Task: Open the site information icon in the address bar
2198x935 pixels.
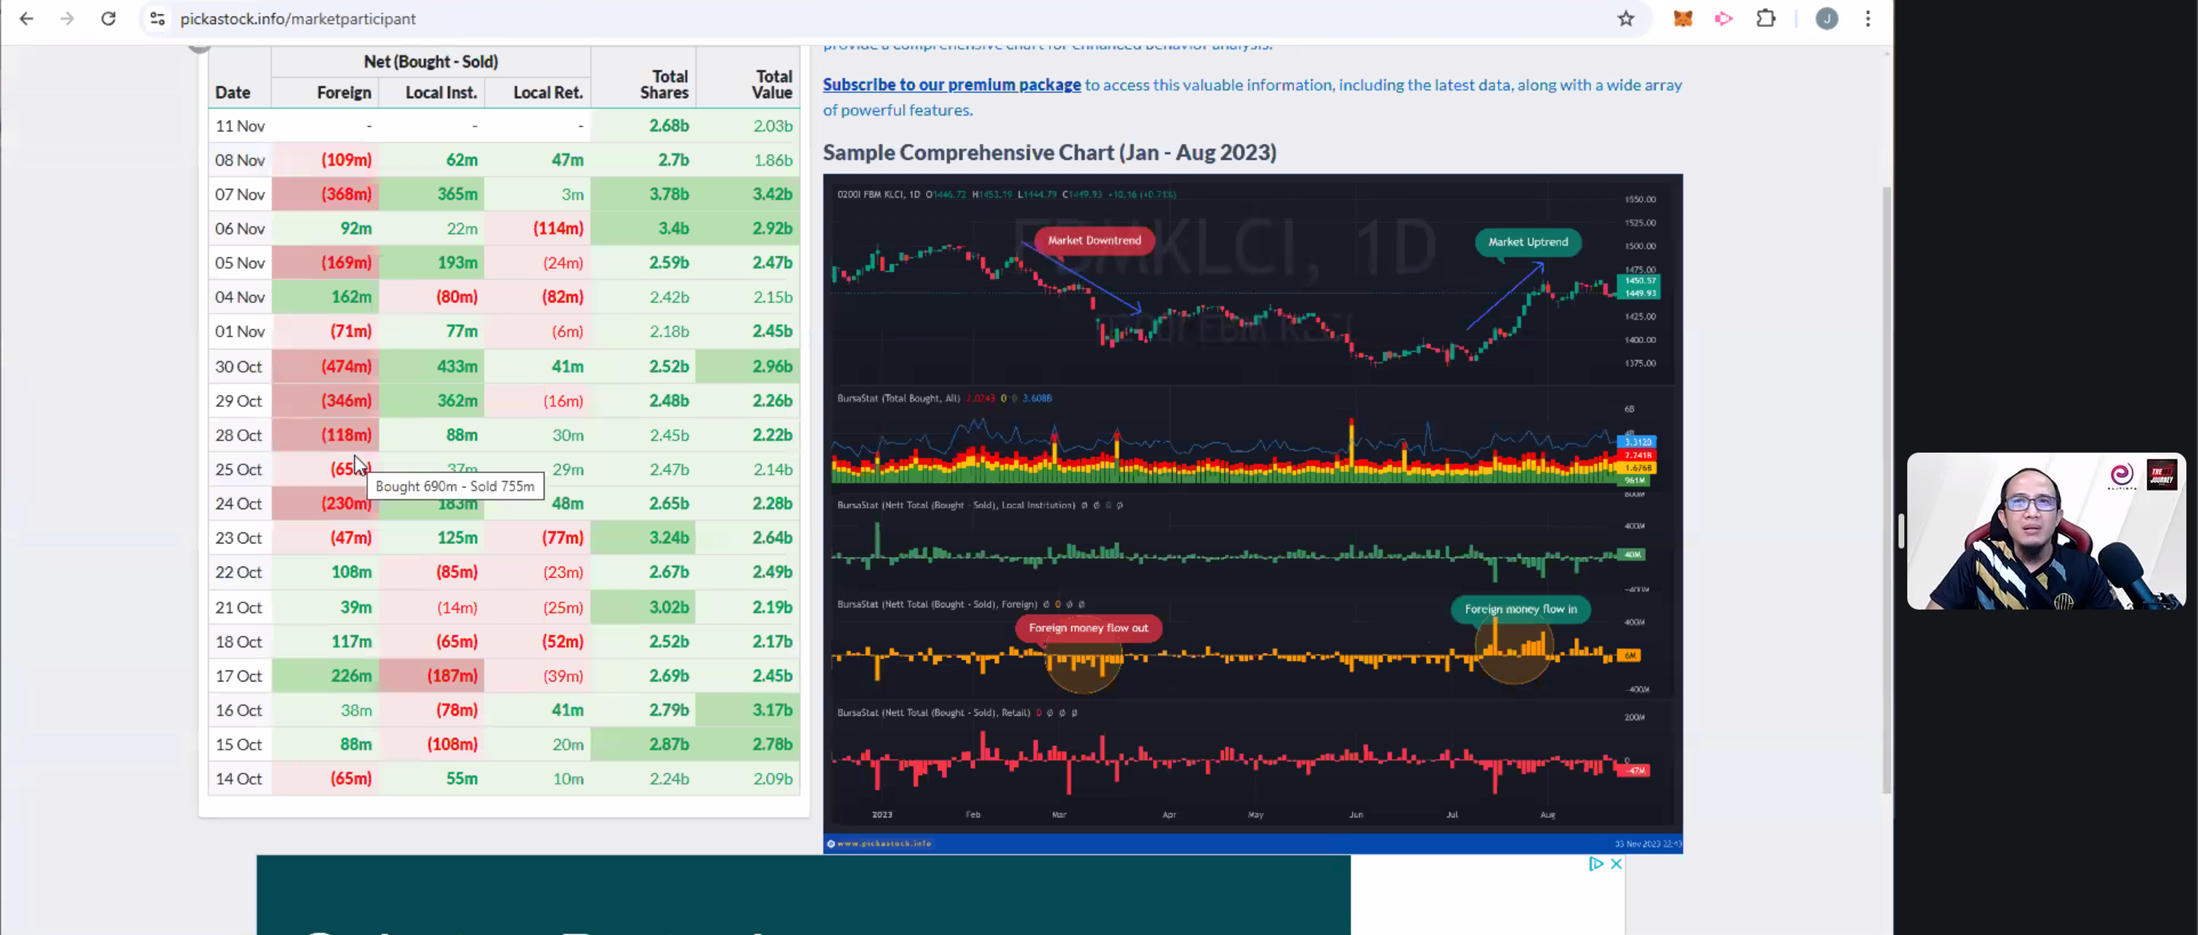Action: point(157,19)
